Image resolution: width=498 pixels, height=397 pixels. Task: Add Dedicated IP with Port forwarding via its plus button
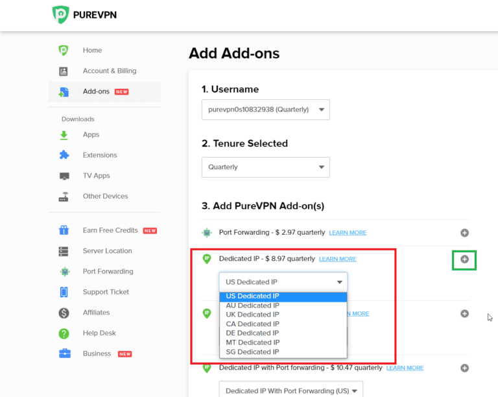[464, 368]
